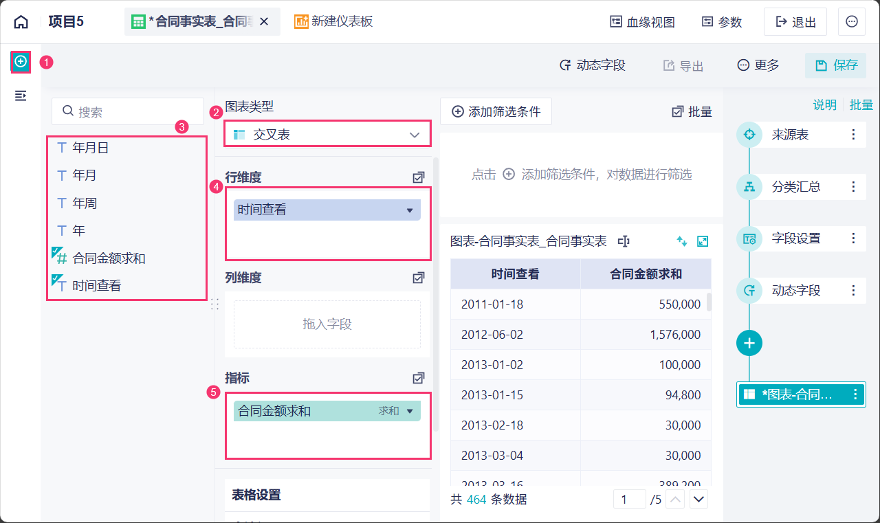The height and width of the screenshot is (523, 880).
Task: Click the add plus icon in left sidebar
Action: 21,62
